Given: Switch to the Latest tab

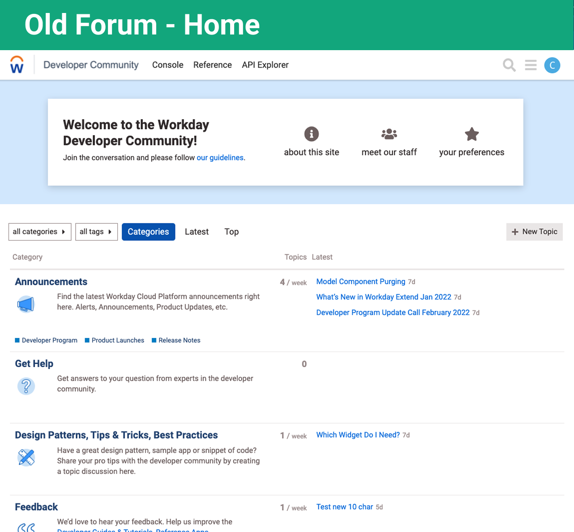Looking at the screenshot, I should point(197,232).
